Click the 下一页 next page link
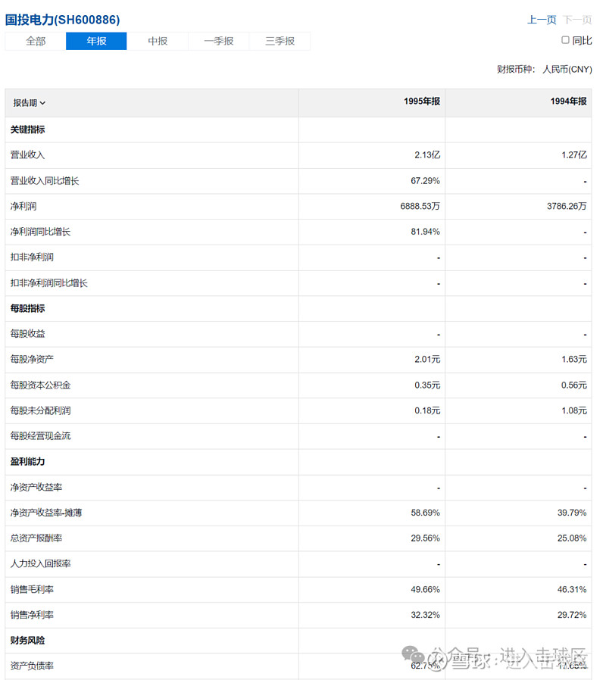This screenshot has height=680, width=606. pyautogui.click(x=577, y=20)
